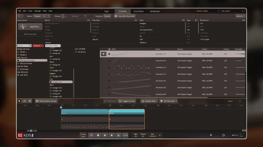The width and height of the screenshot is (263, 147).
Task: Remove the Browser Folder filter tag
Action: [59, 46]
